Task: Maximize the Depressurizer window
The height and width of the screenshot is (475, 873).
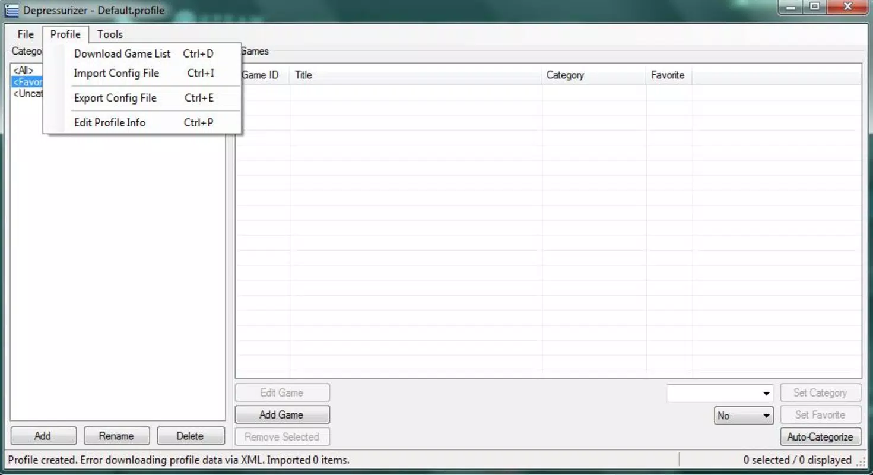Action: tap(815, 7)
